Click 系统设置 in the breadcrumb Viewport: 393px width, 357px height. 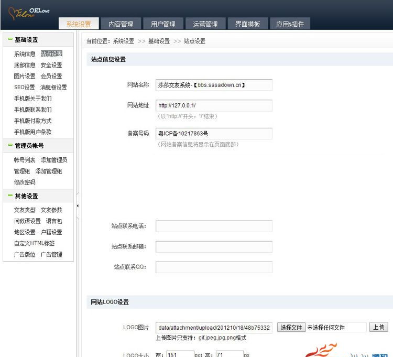pos(124,41)
